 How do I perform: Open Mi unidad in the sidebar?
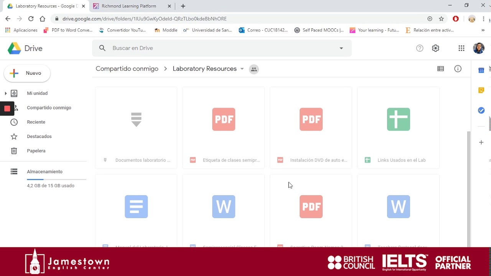(37, 93)
